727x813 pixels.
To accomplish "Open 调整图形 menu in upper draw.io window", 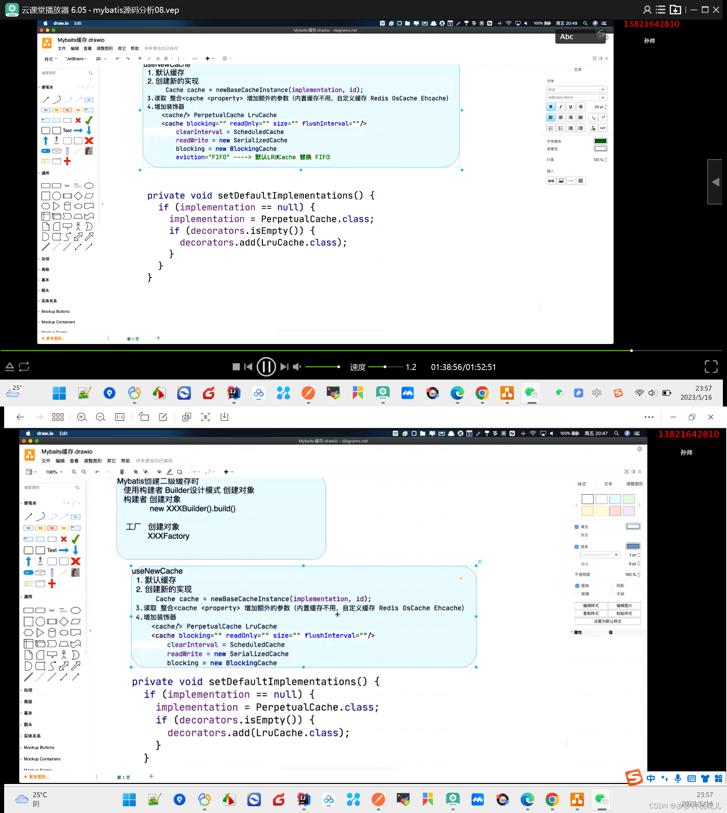I will [x=105, y=48].
